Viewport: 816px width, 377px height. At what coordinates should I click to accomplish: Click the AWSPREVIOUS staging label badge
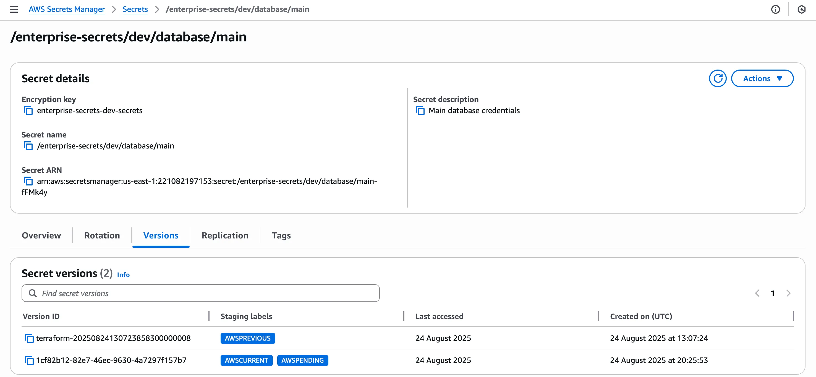pyautogui.click(x=248, y=338)
